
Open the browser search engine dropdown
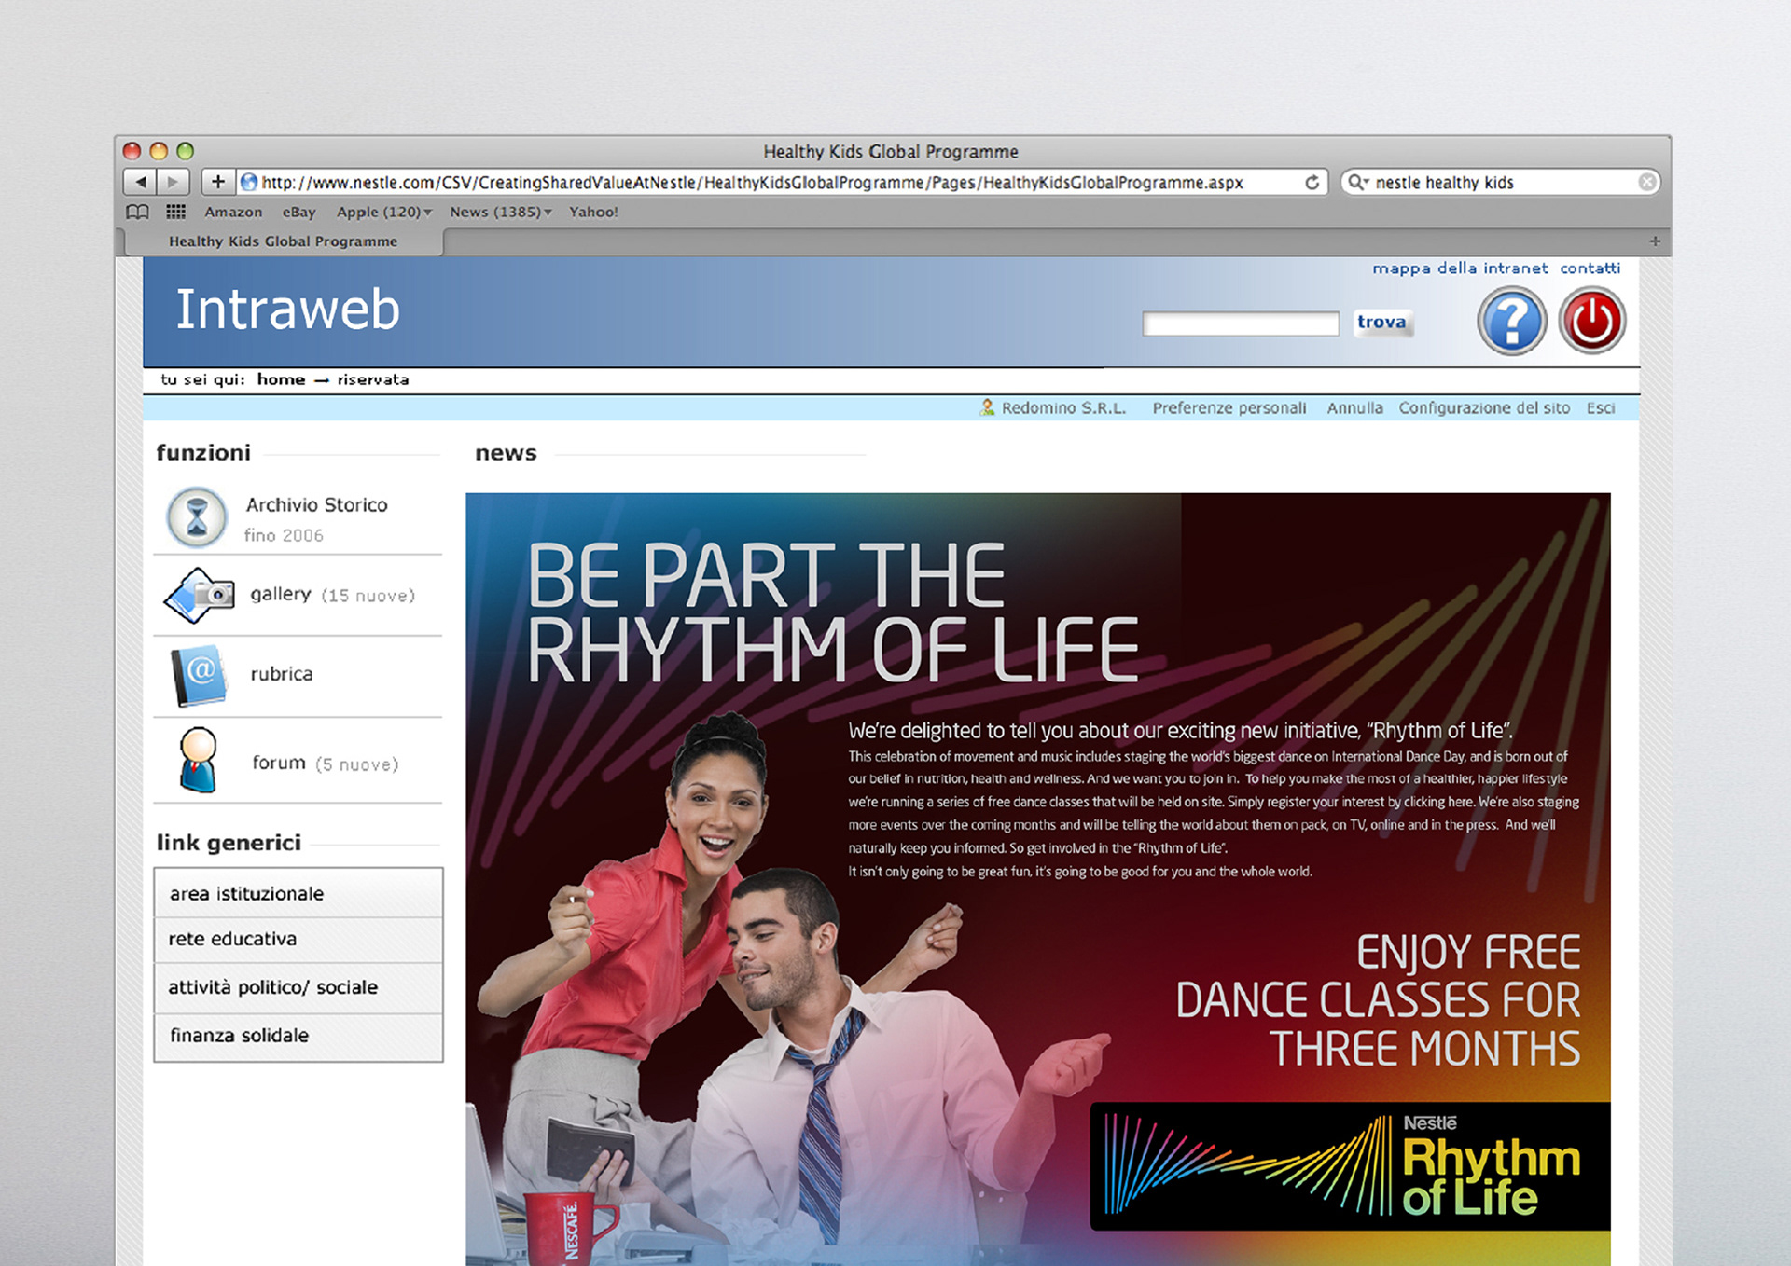click(x=1357, y=183)
